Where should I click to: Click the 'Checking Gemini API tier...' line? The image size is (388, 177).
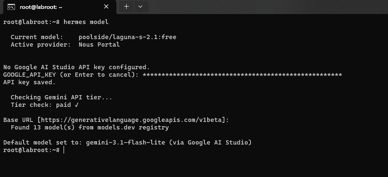pyautogui.click(x=61, y=97)
